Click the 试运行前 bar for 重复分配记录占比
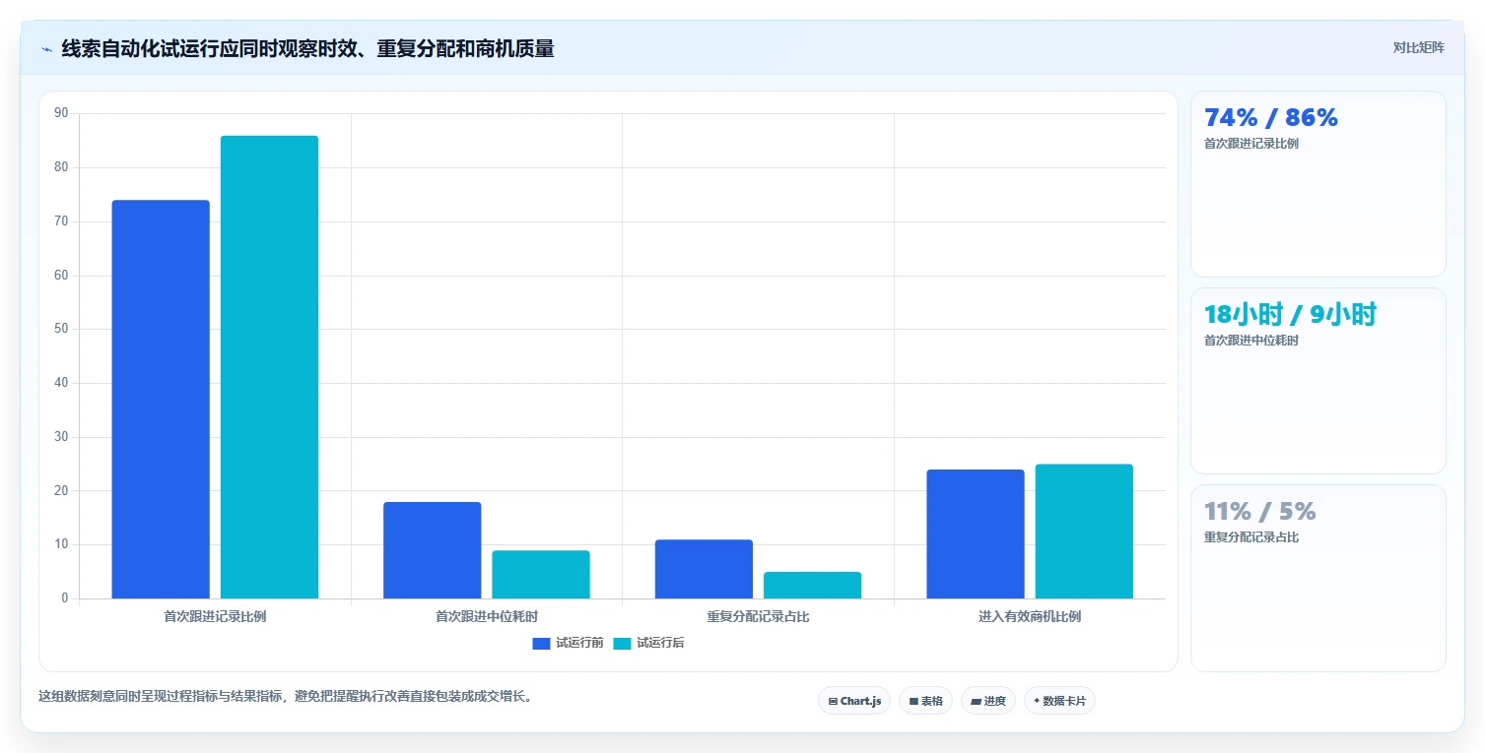This screenshot has width=1485, height=753. [704, 569]
